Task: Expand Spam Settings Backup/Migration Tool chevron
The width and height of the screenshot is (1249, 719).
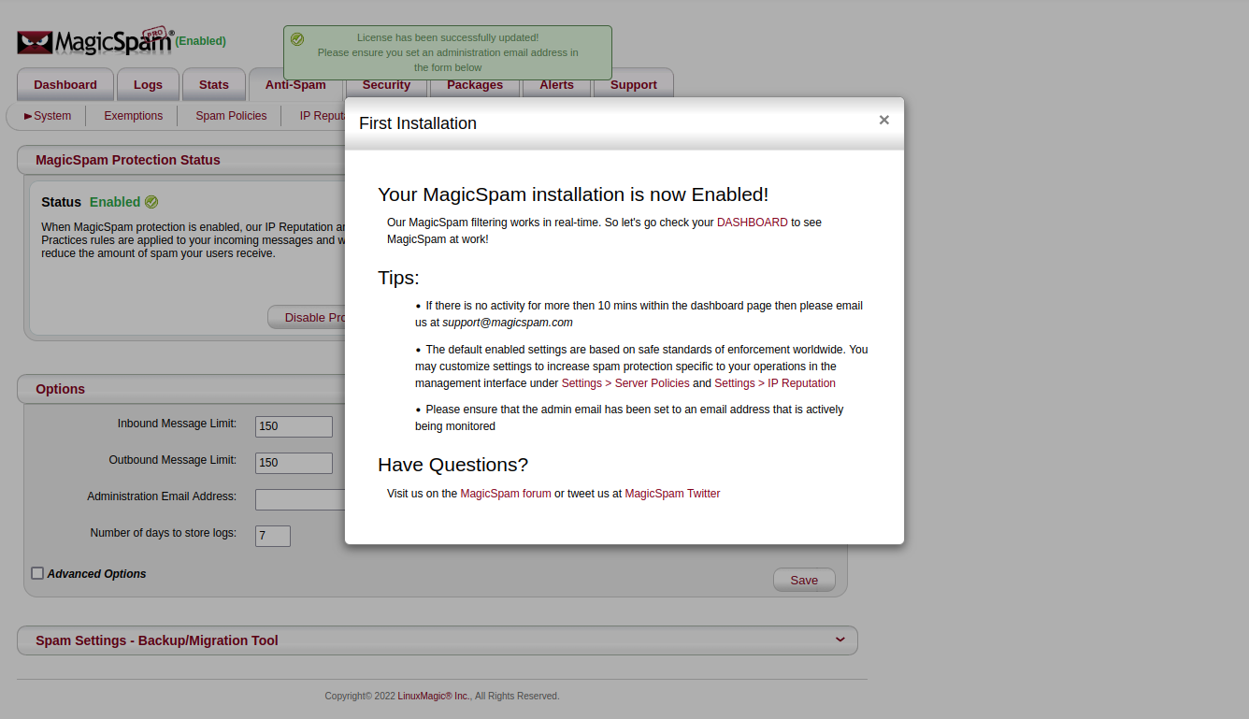Action: coord(840,640)
